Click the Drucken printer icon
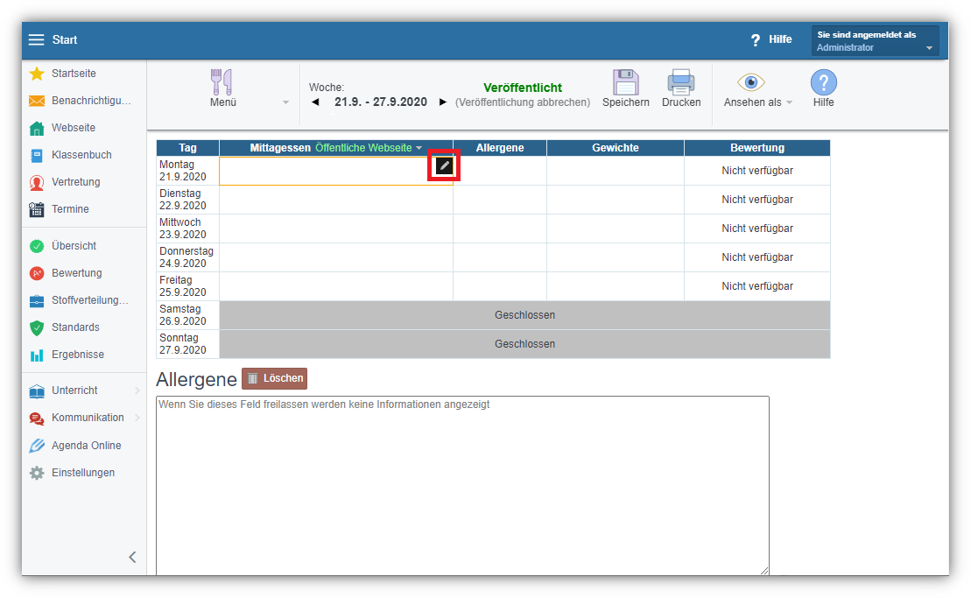Image resolution: width=971 pixels, height=598 pixels. (681, 83)
